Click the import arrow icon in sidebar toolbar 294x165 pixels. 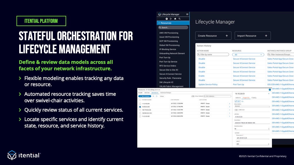171,19
